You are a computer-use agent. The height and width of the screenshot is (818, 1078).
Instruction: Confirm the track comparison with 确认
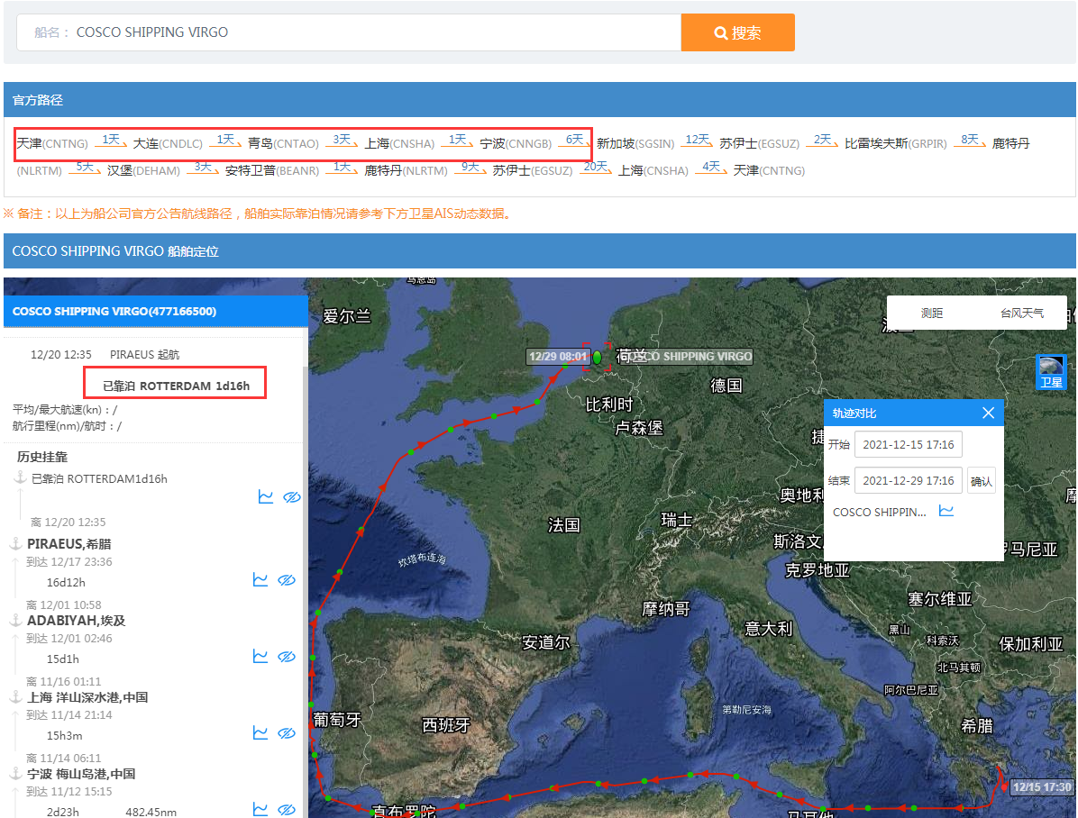click(x=981, y=481)
